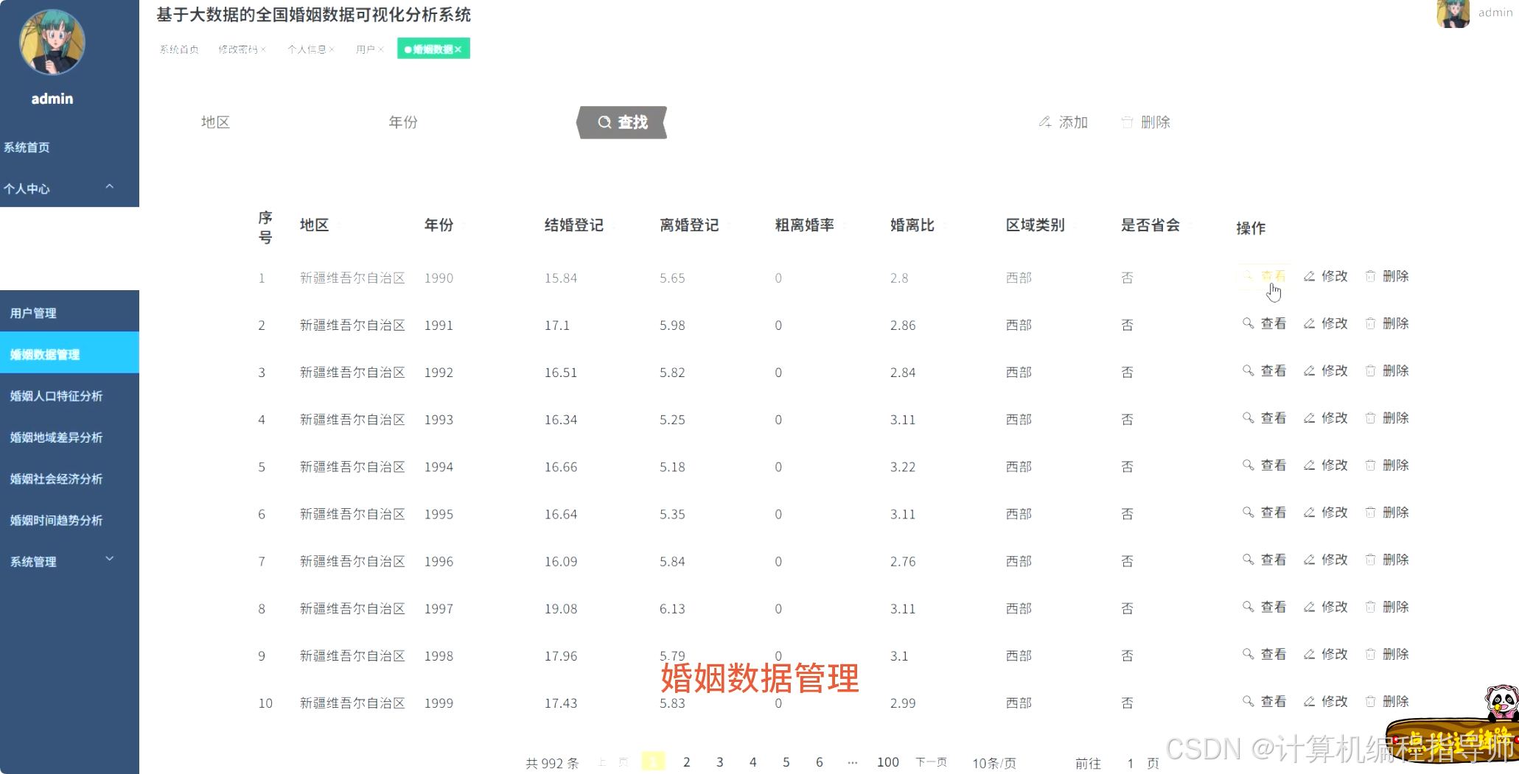The width and height of the screenshot is (1519, 774).
Task: Edit the 1997 row with 修改
Action: (x=1326, y=607)
